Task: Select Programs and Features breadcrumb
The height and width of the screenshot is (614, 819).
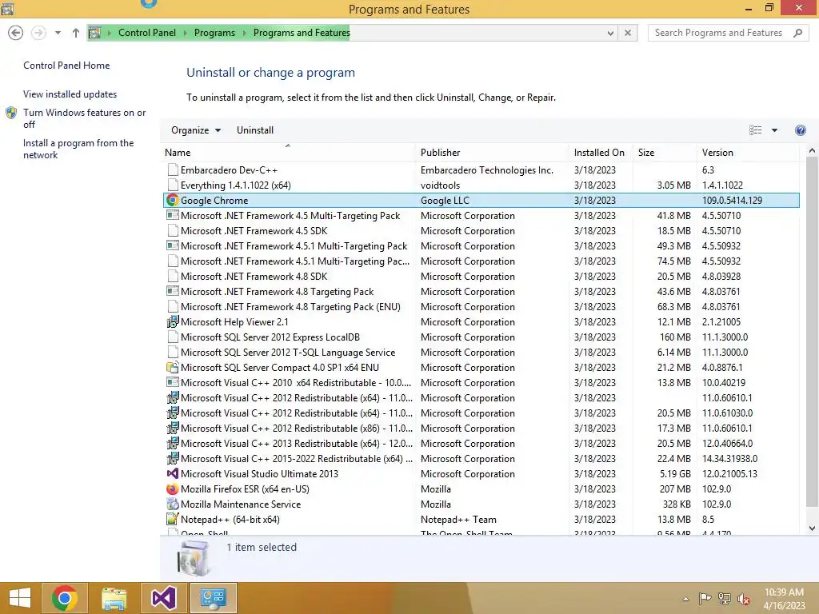Action: (x=302, y=33)
